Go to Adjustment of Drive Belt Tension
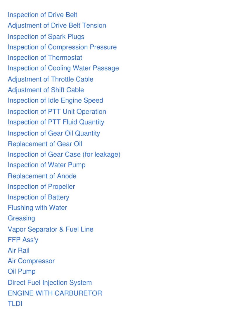The image size is (232, 328). click(x=57, y=25)
